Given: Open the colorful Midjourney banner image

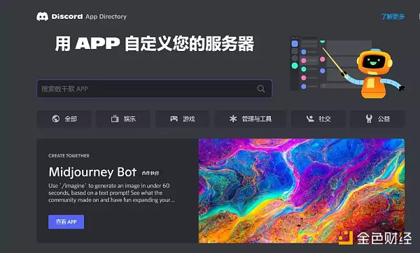Looking at the screenshot, I should pos(302,191).
